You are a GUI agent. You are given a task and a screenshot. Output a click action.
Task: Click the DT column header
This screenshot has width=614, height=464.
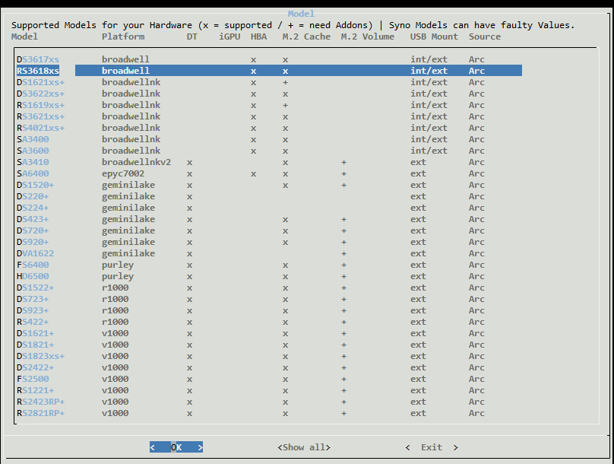coord(191,37)
